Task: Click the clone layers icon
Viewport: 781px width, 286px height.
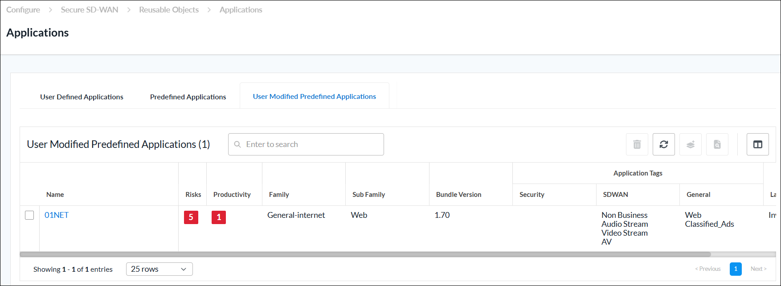Action: coord(691,144)
